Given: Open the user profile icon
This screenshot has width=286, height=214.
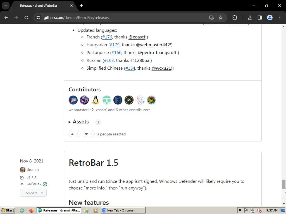Looking at the screenshot, I should [270, 18].
